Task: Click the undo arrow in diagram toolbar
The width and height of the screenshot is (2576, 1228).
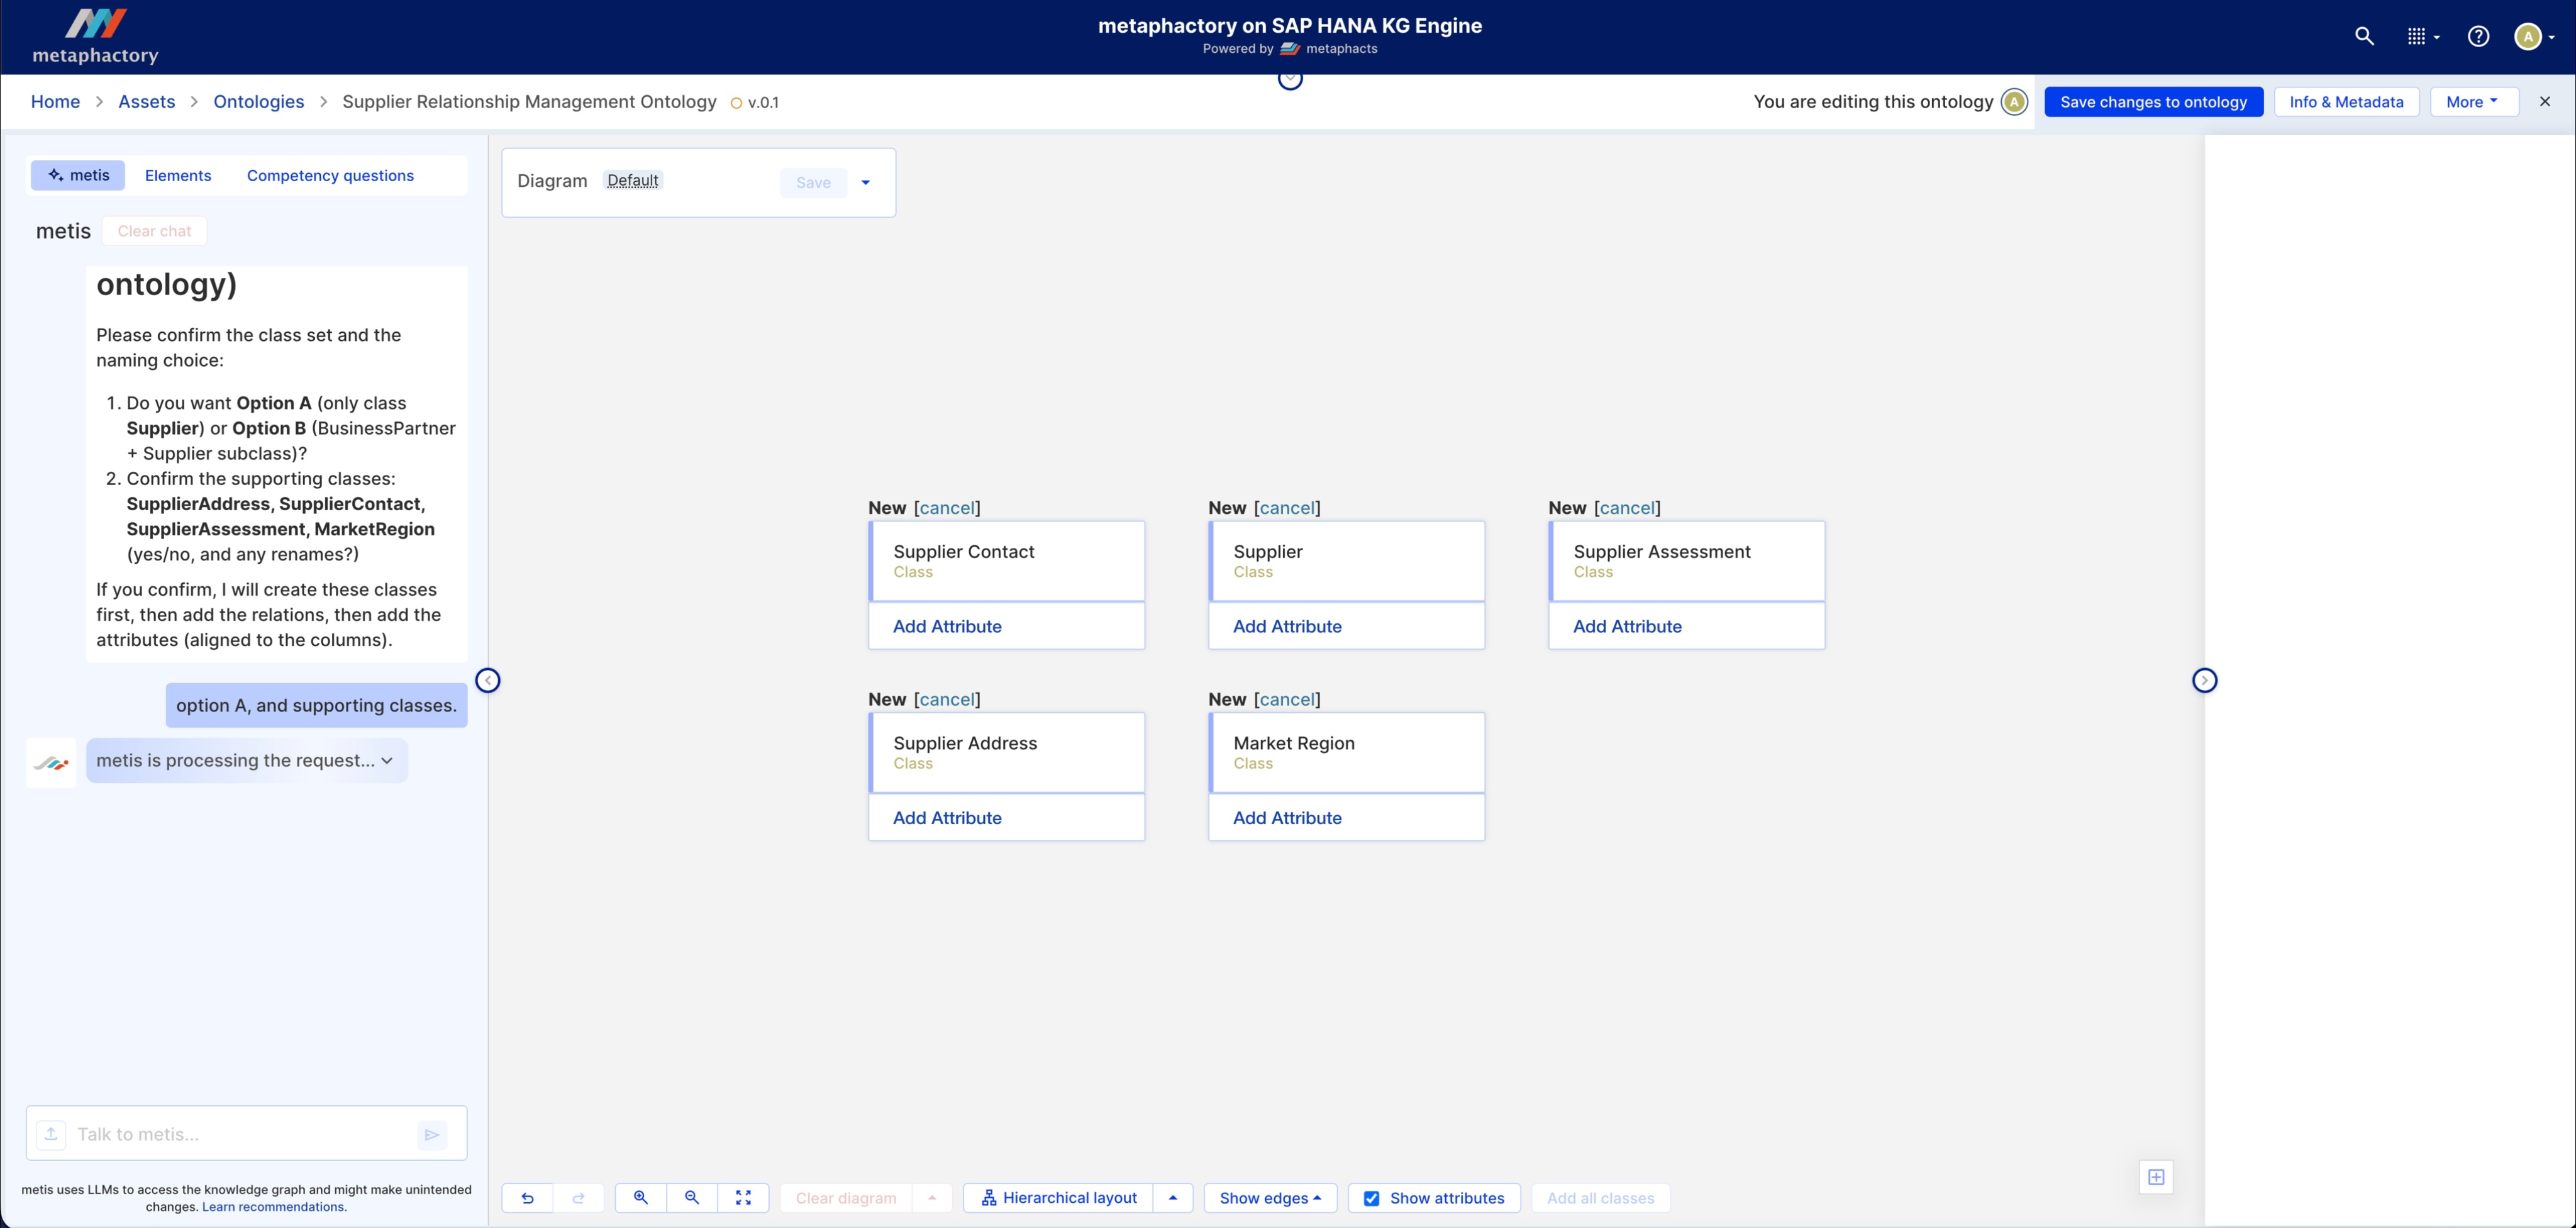Action: point(527,1198)
